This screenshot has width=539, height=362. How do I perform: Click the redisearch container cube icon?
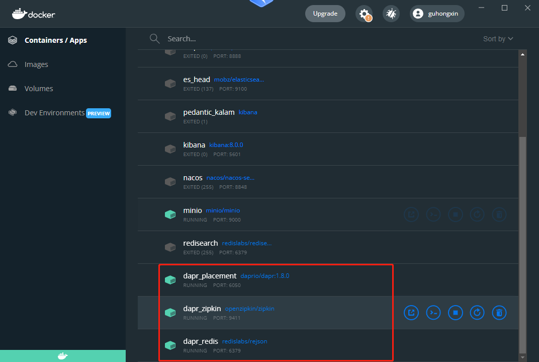(x=170, y=247)
